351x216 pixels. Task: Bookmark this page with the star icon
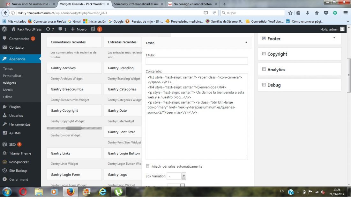[290, 13]
